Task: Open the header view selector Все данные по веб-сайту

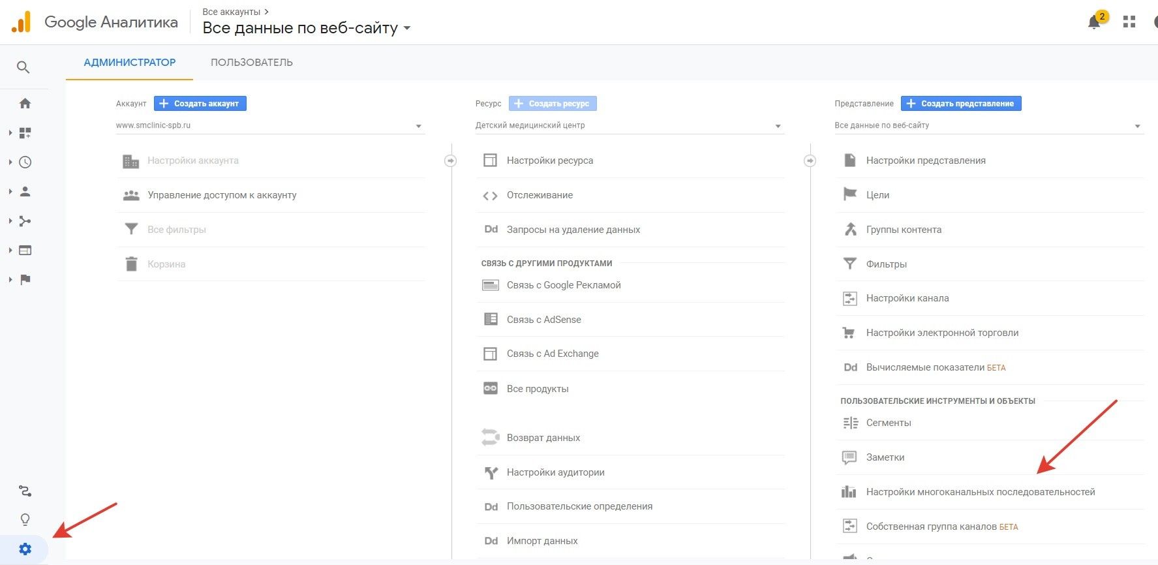Action: click(x=307, y=28)
